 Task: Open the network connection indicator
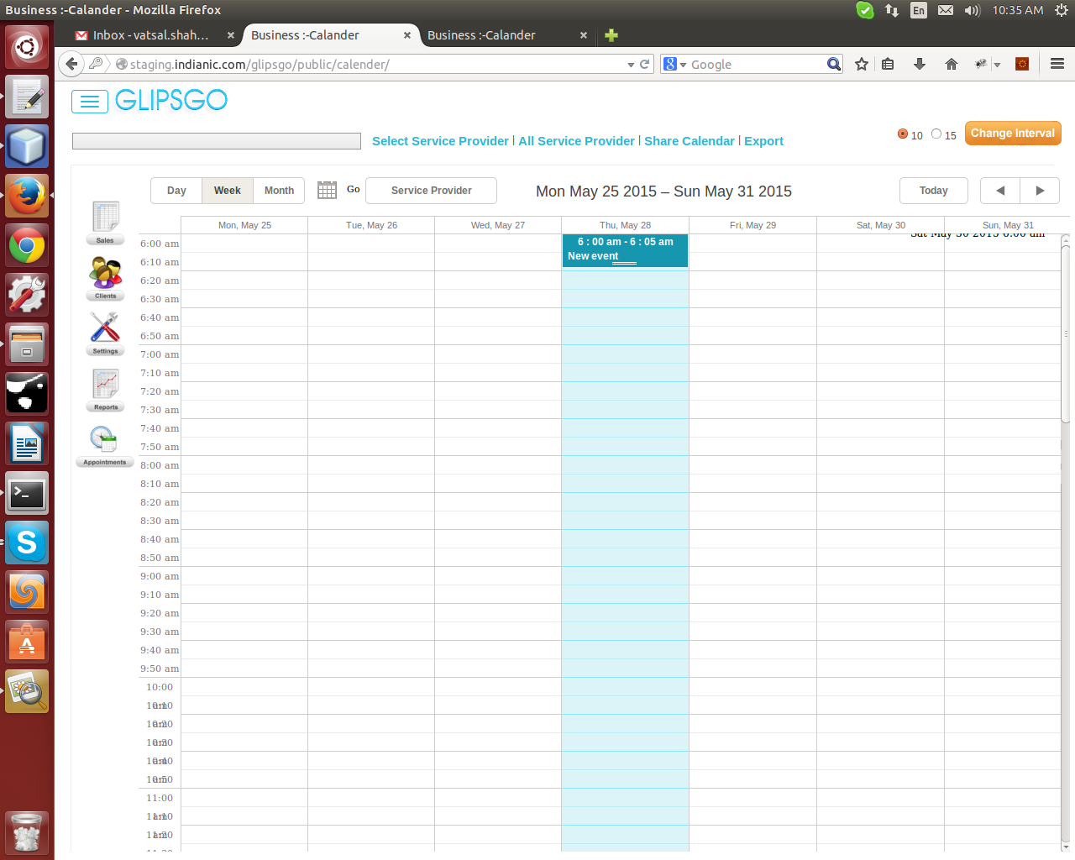(892, 10)
